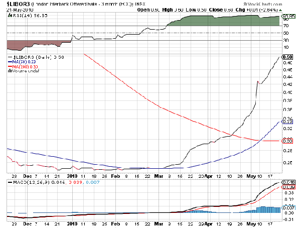Click the blue 0.33 MA(50) value tag
The width and height of the screenshot is (301, 228).
[x=287, y=122]
